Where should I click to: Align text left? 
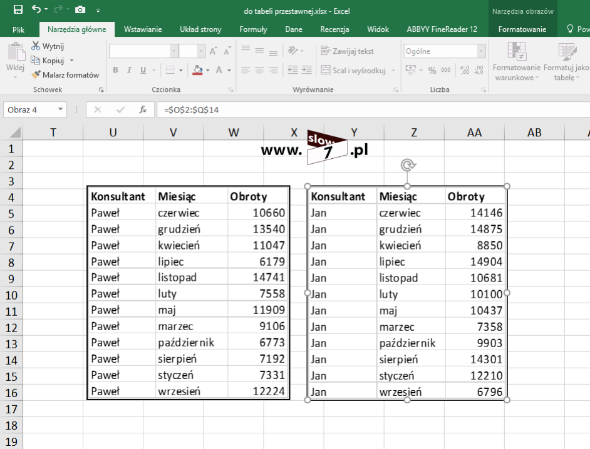246,70
